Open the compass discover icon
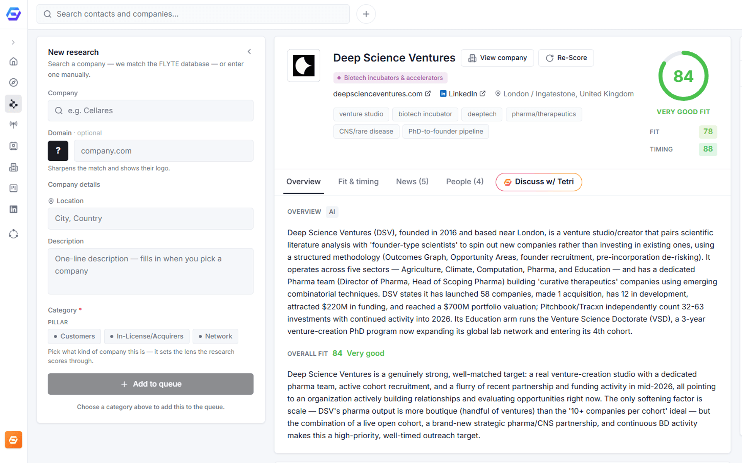 (14, 83)
